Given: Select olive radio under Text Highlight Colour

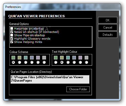Looking at the screenshot, I should pyautogui.click(x=62, y=62).
